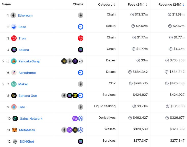The image size is (187, 147).
Task: Click the Tron logo next to Tron name
Action: click(14, 38)
